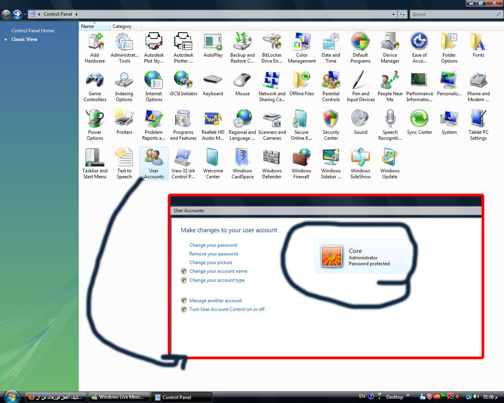Click the EN language indicator in taskbar
The image size is (504, 403).
(x=362, y=396)
